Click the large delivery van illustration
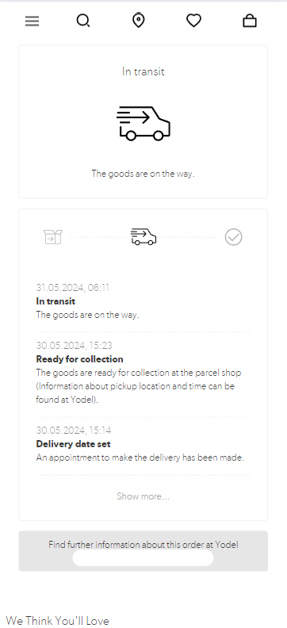 tap(143, 124)
